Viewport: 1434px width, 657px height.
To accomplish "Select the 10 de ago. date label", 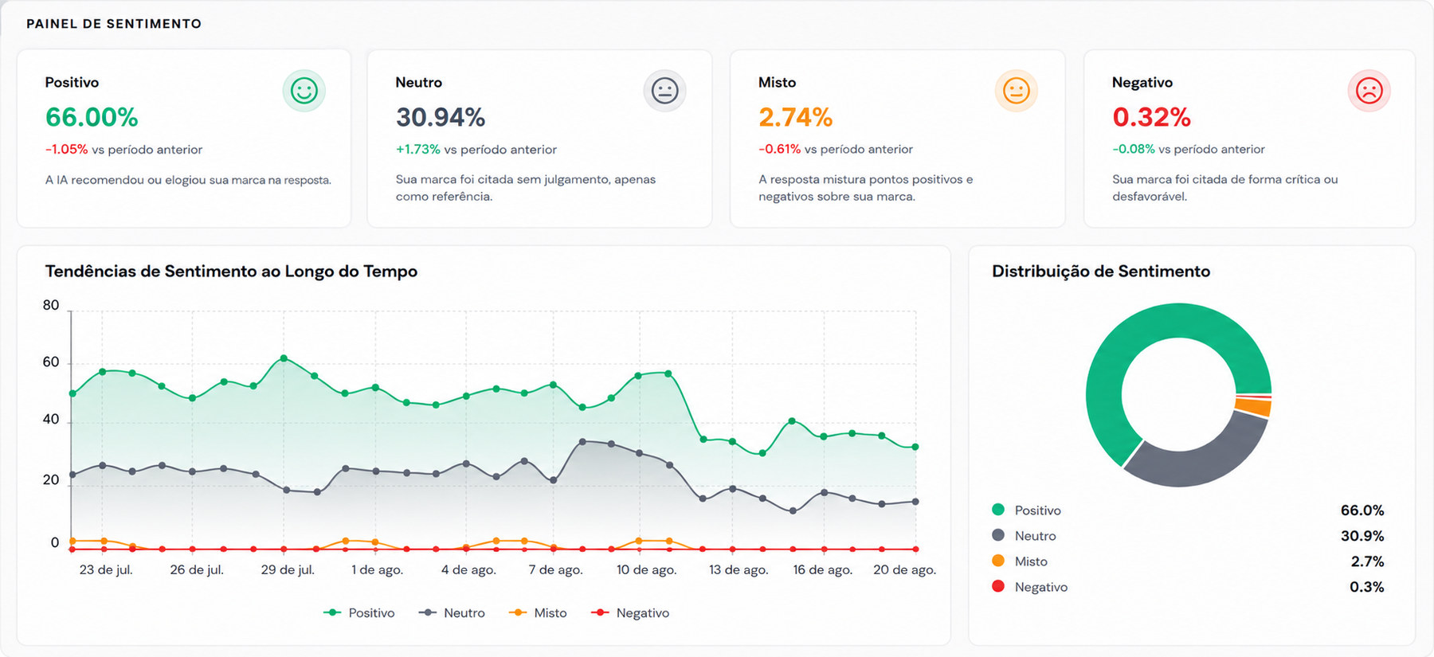I will 646,569.
